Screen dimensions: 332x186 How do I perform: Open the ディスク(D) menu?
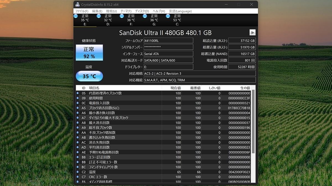[142, 11]
